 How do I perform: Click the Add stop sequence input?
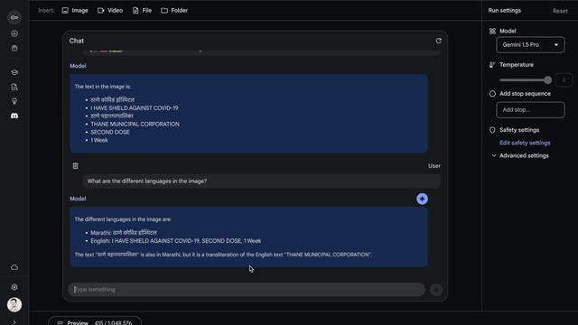530,110
